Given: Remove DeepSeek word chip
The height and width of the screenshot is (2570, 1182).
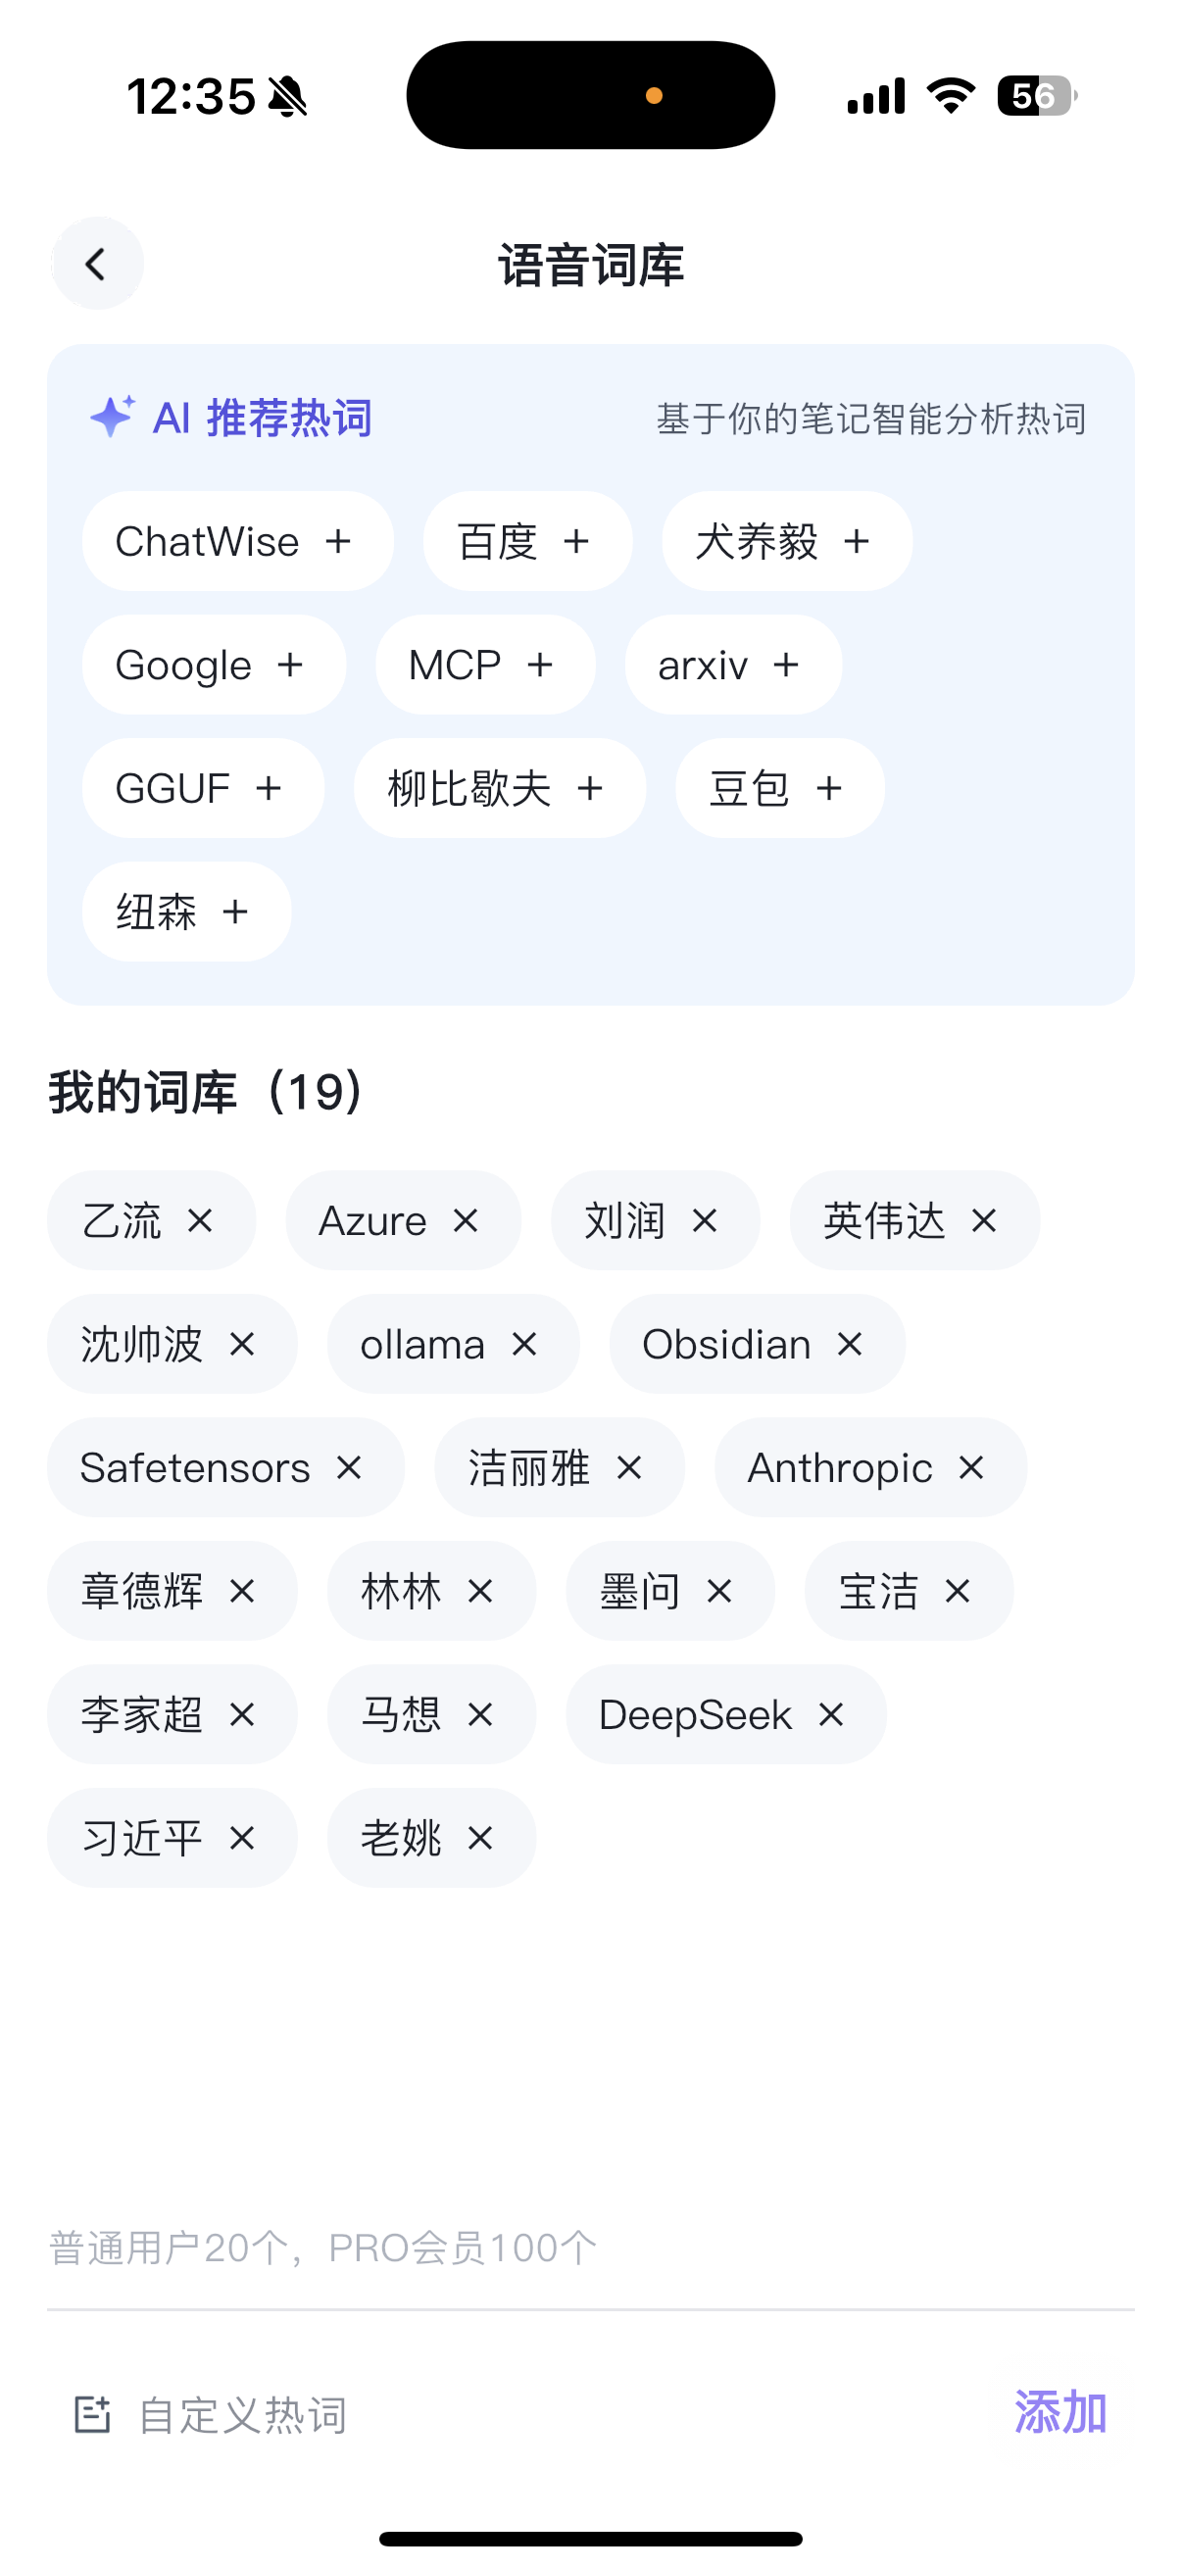Looking at the screenshot, I should tap(830, 1715).
